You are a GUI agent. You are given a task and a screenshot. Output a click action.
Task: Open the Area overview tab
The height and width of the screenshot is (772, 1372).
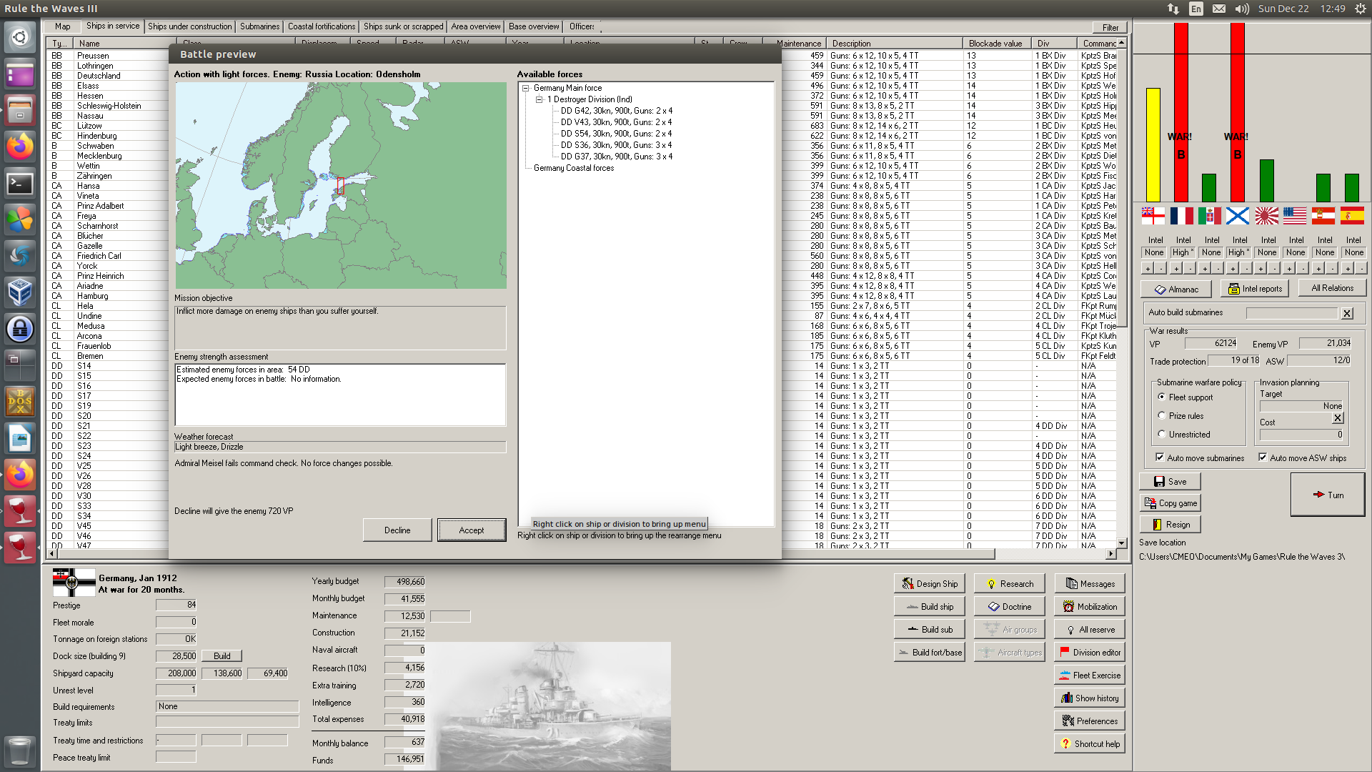tap(476, 26)
